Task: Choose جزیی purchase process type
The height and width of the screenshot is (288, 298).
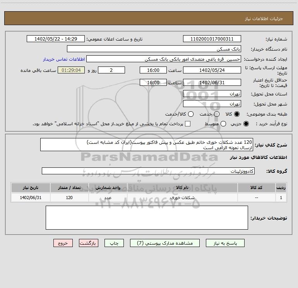Action: [x=246, y=124]
